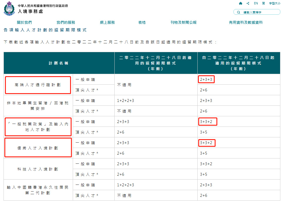
Task: Open the 關於我們 menu
Action: 24,22
